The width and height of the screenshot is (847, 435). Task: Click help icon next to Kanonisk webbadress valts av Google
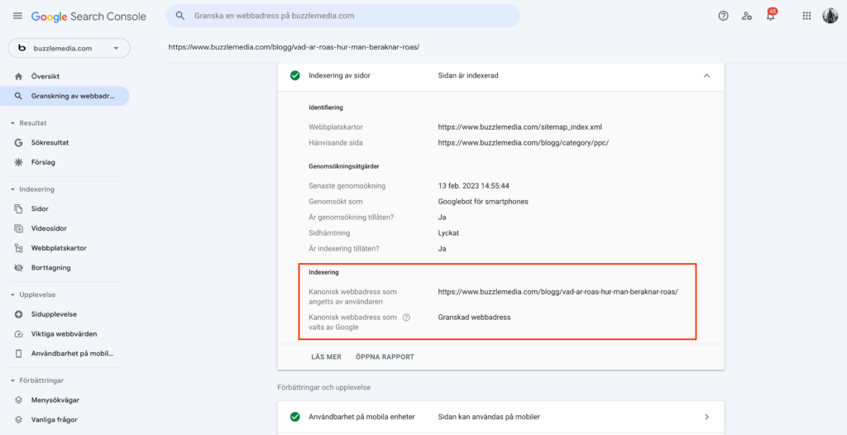pos(406,318)
